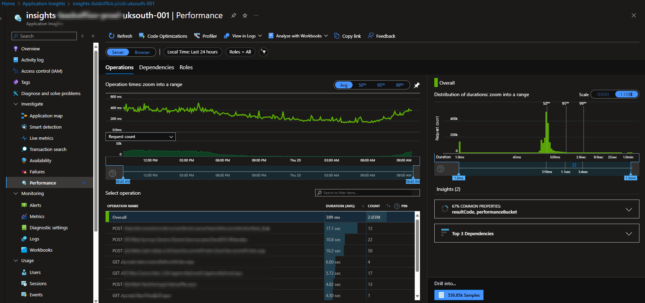Pin the blade to dashboard
645x303 pixels.
pyautogui.click(x=234, y=15)
